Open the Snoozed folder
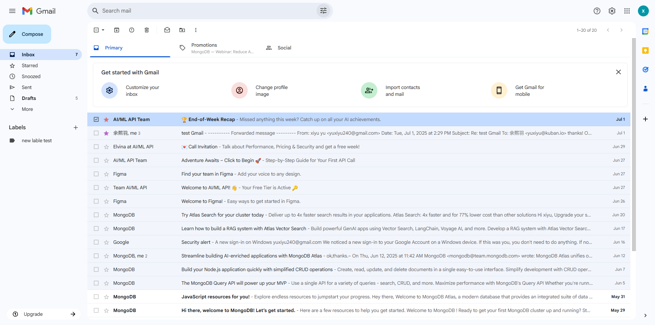The image size is (655, 325). tap(41, 76)
